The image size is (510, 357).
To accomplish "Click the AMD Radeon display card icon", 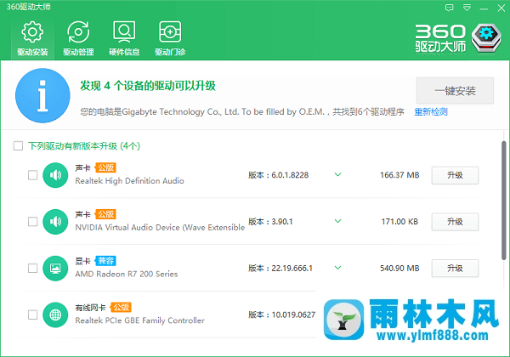I will pyautogui.click(x=55, y=269).
